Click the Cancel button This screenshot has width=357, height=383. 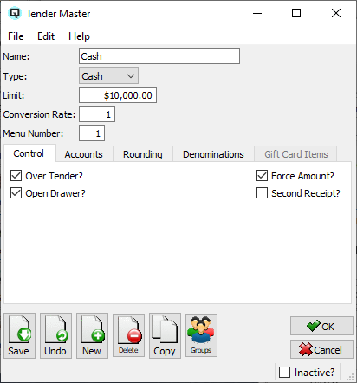pos(321,349)
